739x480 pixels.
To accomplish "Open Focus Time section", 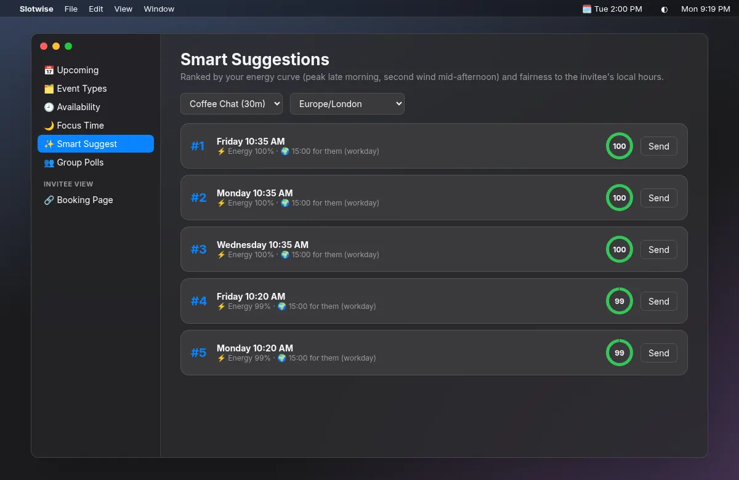I will [x=95, y=126].
